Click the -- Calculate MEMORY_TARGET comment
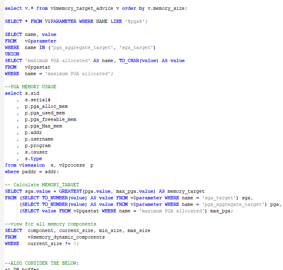Image resolution: width=283 pixels, height=270 pixels. point(42,185)
